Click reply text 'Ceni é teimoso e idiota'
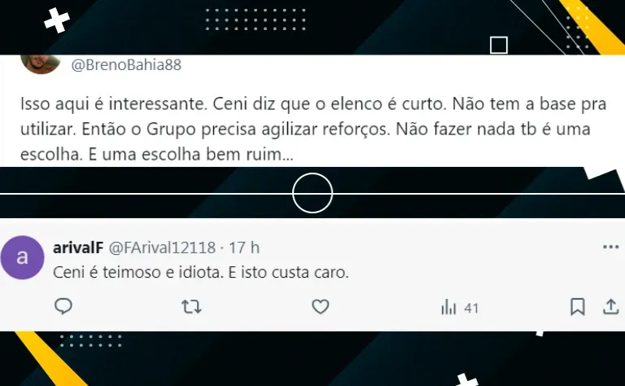 coord(138,273)
